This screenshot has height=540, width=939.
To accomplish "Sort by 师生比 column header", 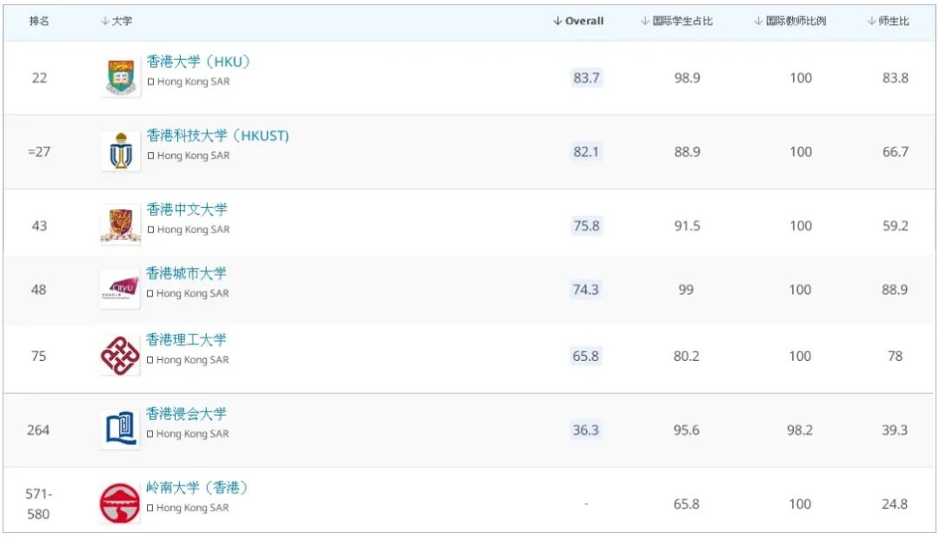I will click(x=888, y=21).
